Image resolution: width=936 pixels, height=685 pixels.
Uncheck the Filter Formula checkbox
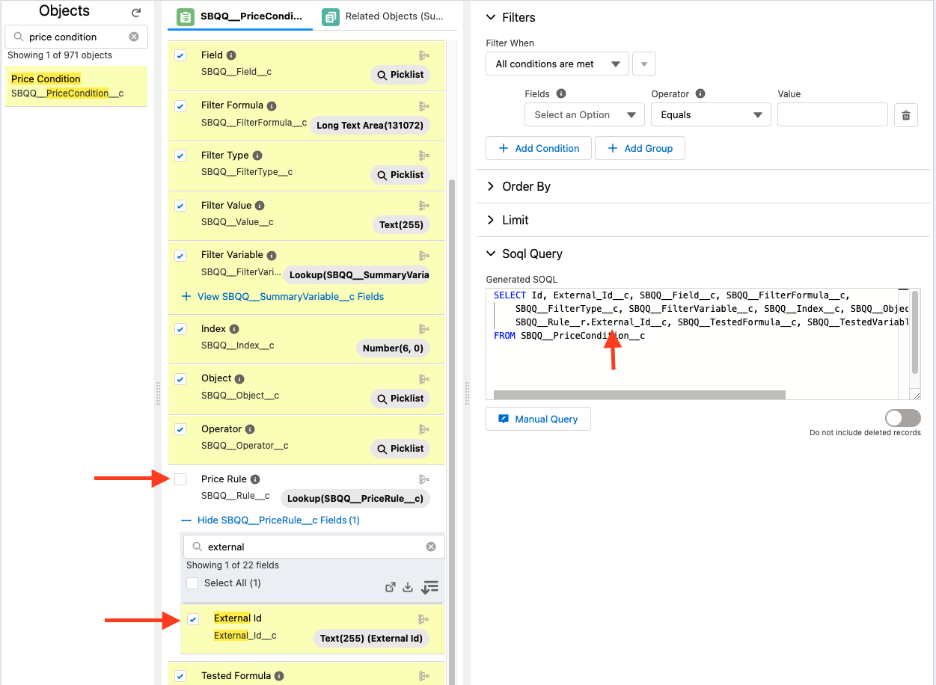tap(180, 106)
